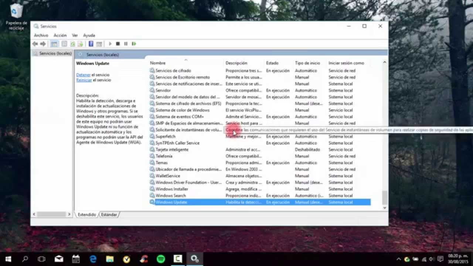This screenshot has height=266, width=473.
Task: Select Sistema de eventos COM+ service
Action: click(260, 117)
